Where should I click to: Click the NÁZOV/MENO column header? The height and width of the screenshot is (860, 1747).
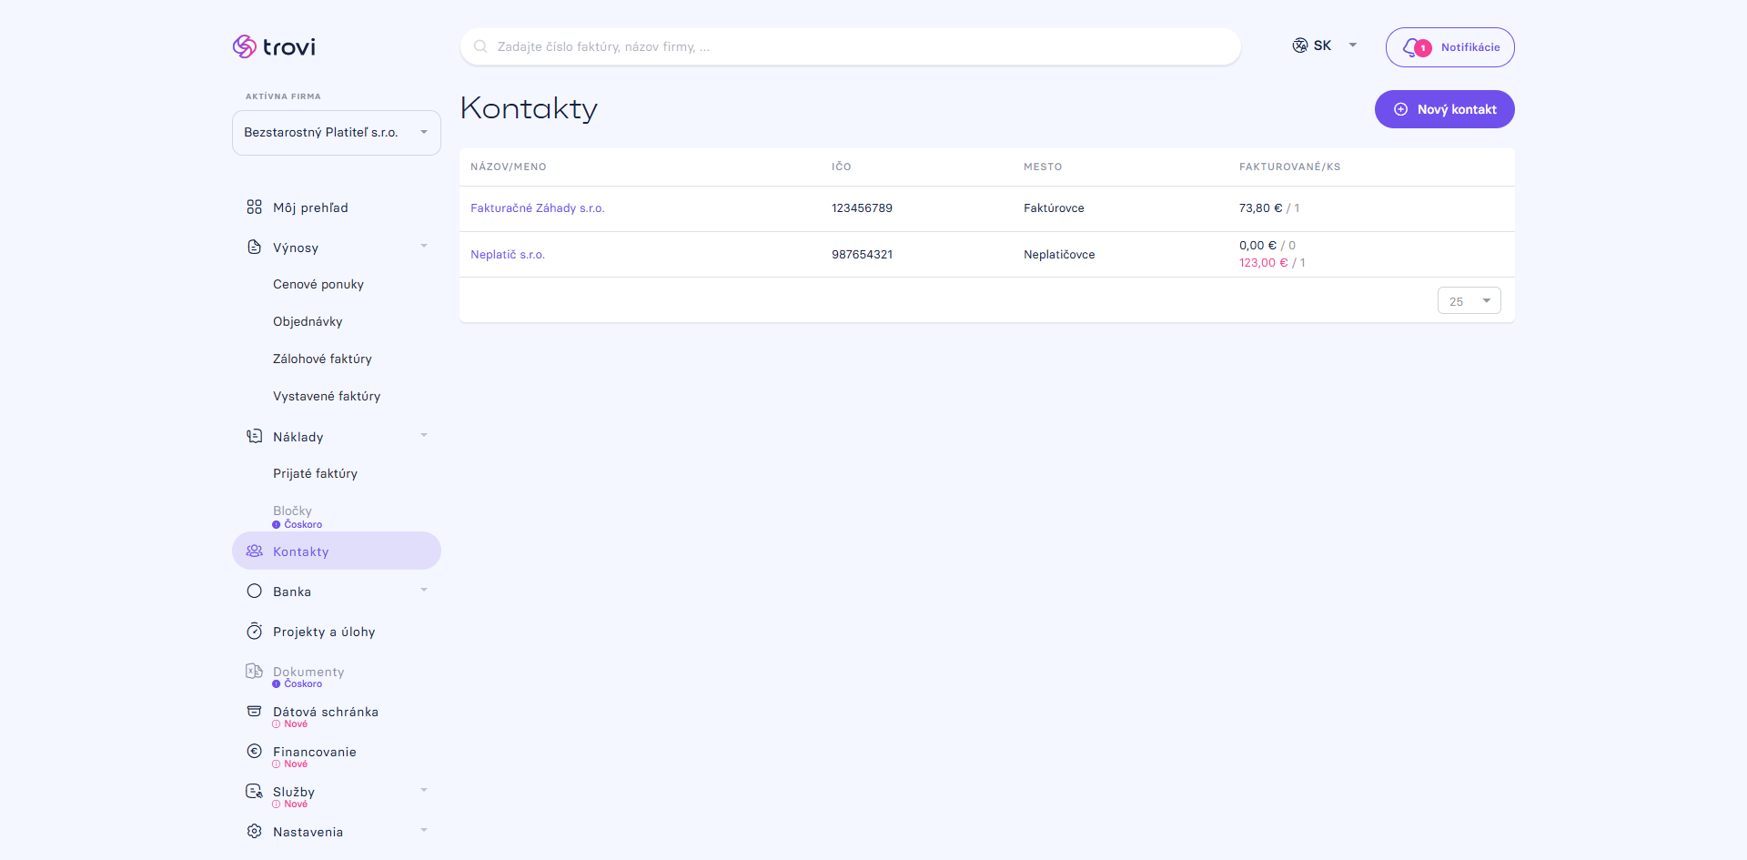(x=509, y=167)
